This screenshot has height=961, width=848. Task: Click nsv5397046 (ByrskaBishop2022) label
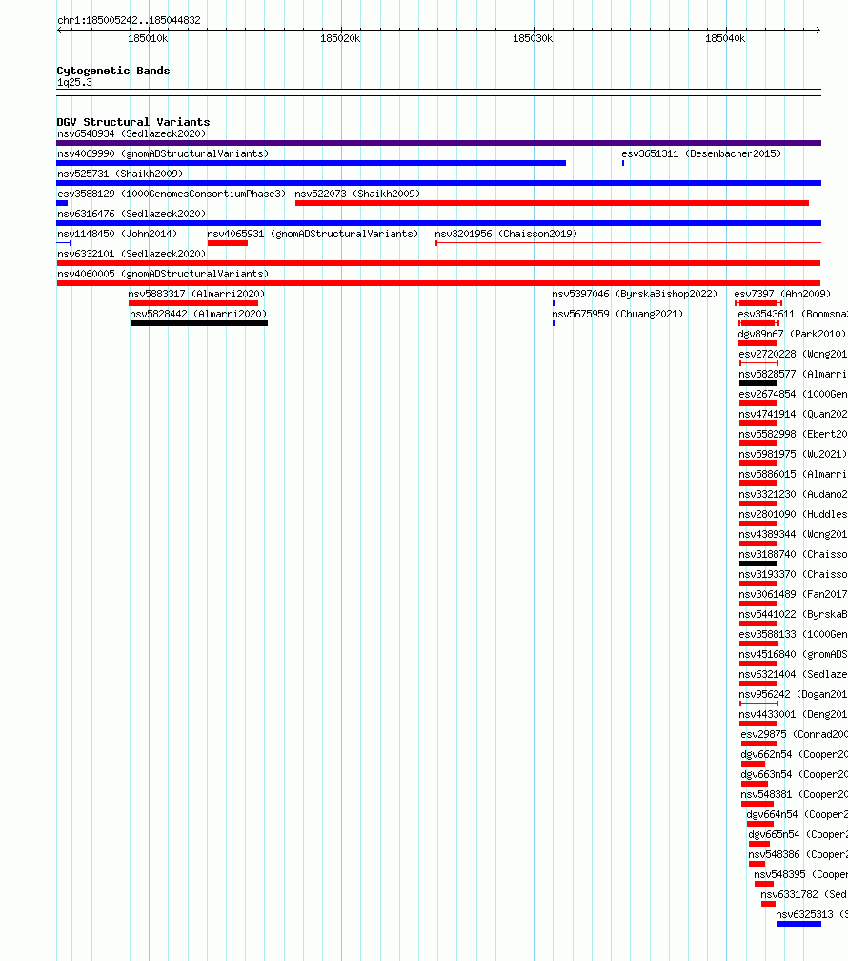(635, 295)
